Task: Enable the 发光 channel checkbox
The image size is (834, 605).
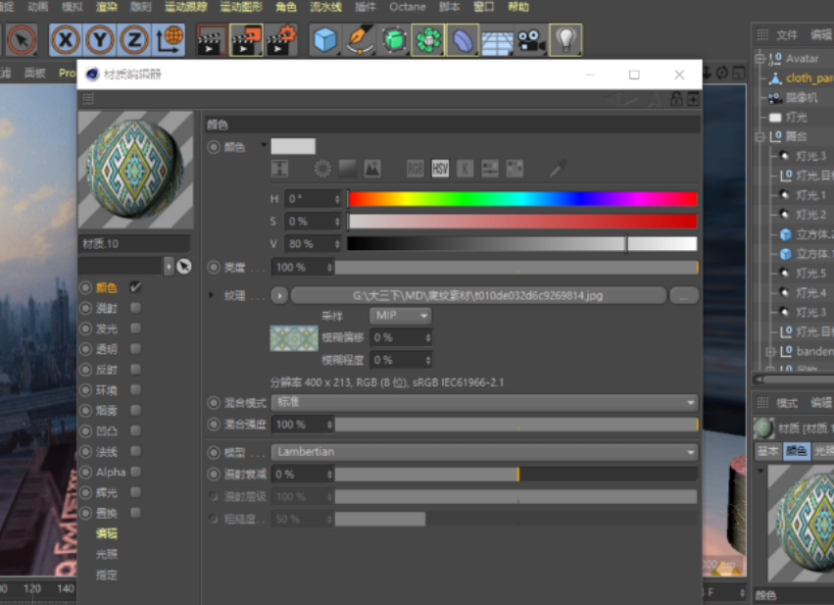Action: coord(135,328)
